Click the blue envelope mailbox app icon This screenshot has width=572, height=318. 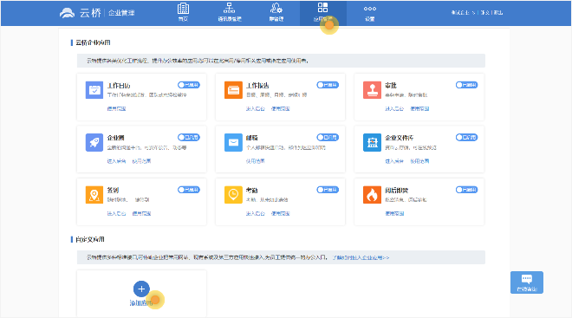(x=233, y=142)
